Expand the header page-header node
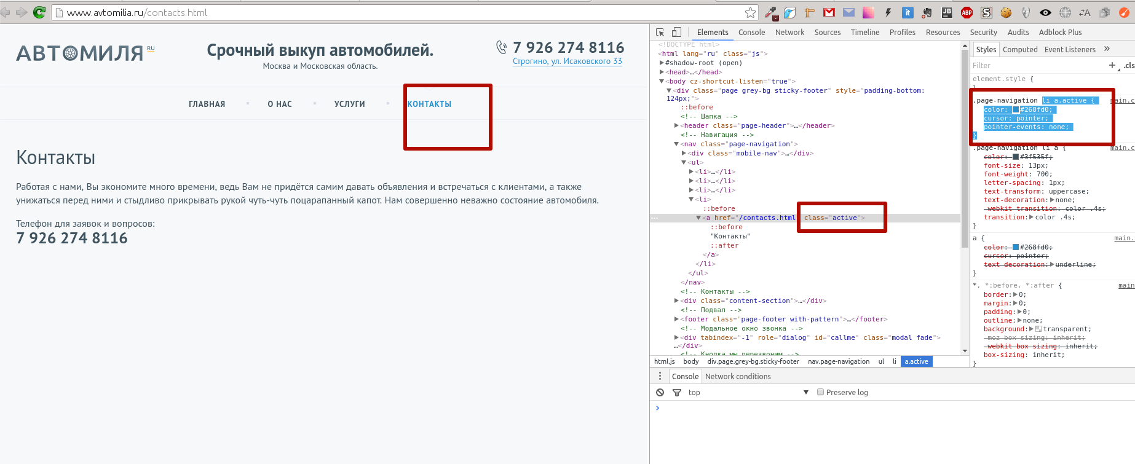Viewport: 1135px width, 464px height. [677, 125]
